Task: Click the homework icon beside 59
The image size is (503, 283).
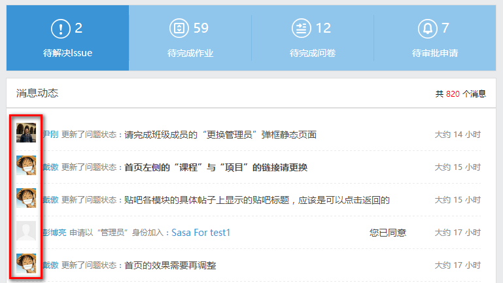Action: 179,28
